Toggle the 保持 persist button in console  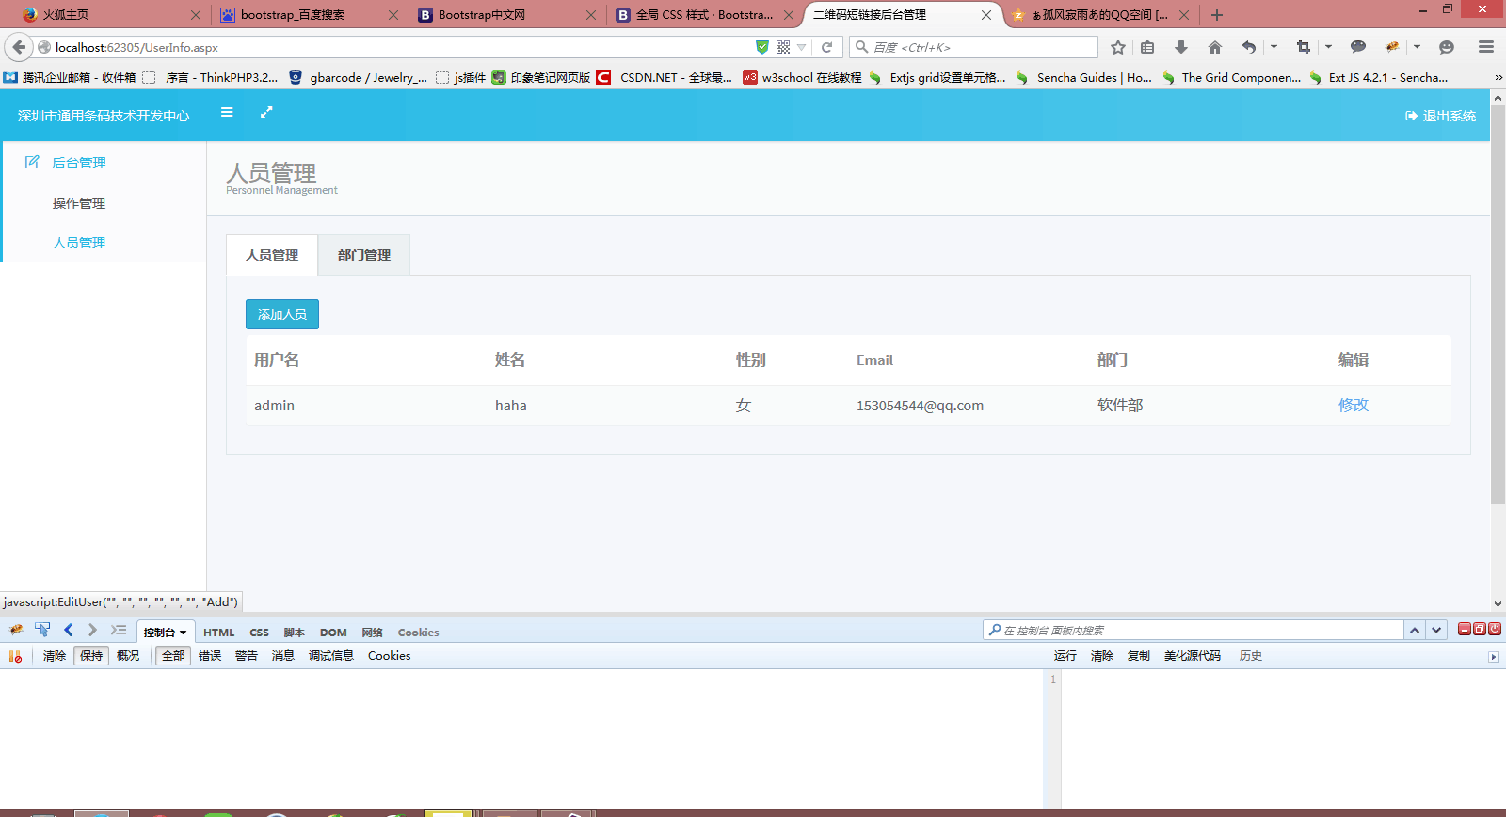point(91,656)
